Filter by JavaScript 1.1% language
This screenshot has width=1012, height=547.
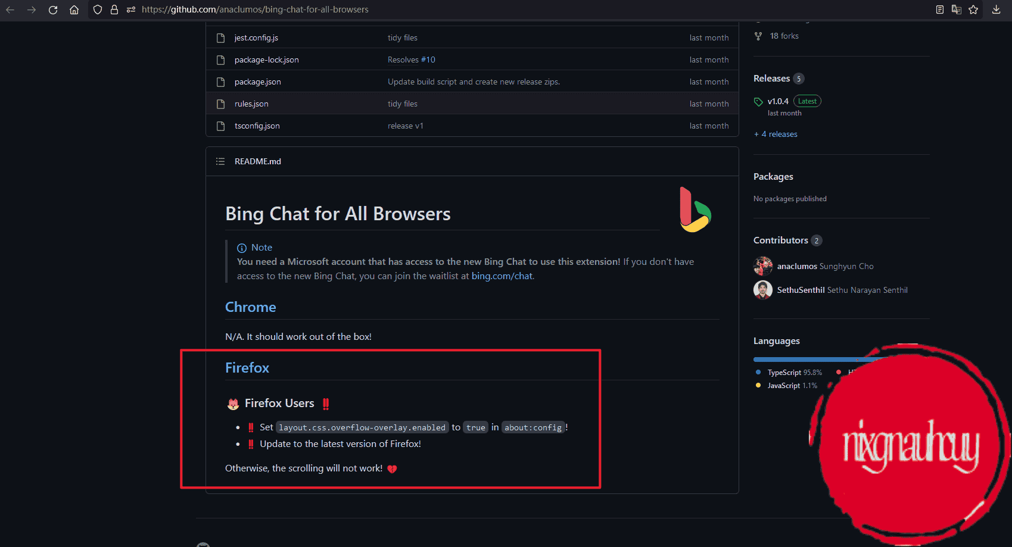tap(792, 386)
